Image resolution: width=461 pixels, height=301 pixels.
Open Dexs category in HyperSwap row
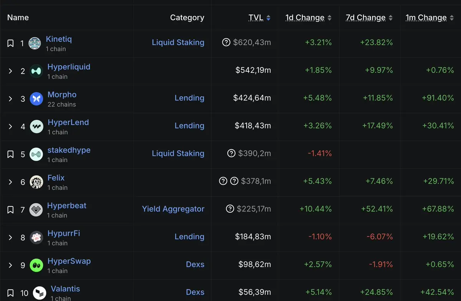(x=195, y=265)
